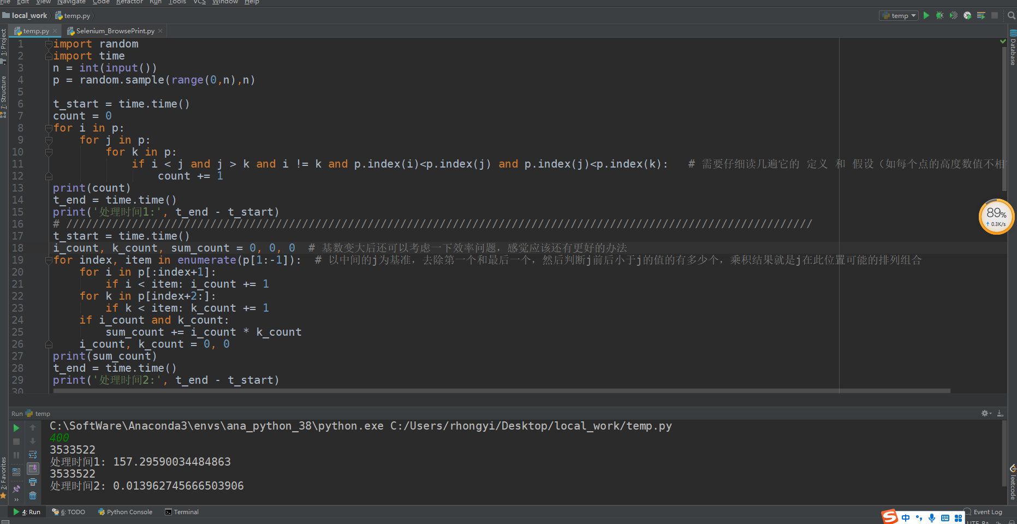Image resolution: width=1017 pixels, height=524 pixels.
Task: Click the Run console vertical scrollbar
Action: pos(1004,453)
